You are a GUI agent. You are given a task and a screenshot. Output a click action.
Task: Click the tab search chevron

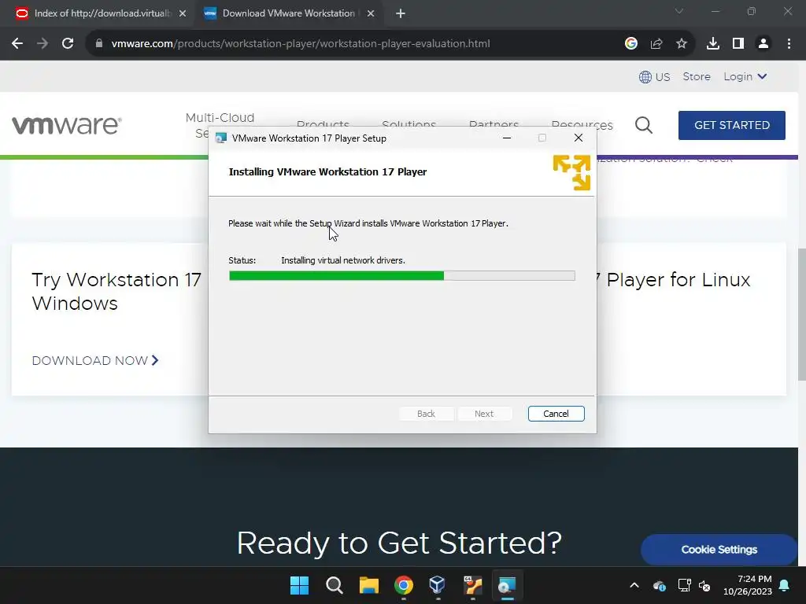(679, 11)
